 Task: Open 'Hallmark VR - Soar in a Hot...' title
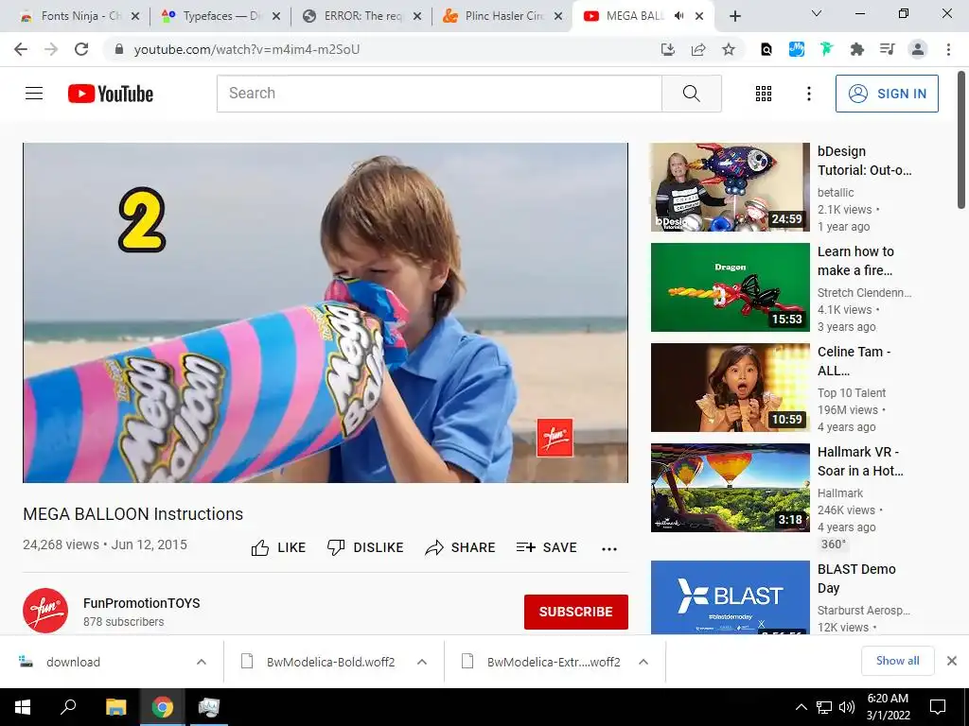(860, 461)
